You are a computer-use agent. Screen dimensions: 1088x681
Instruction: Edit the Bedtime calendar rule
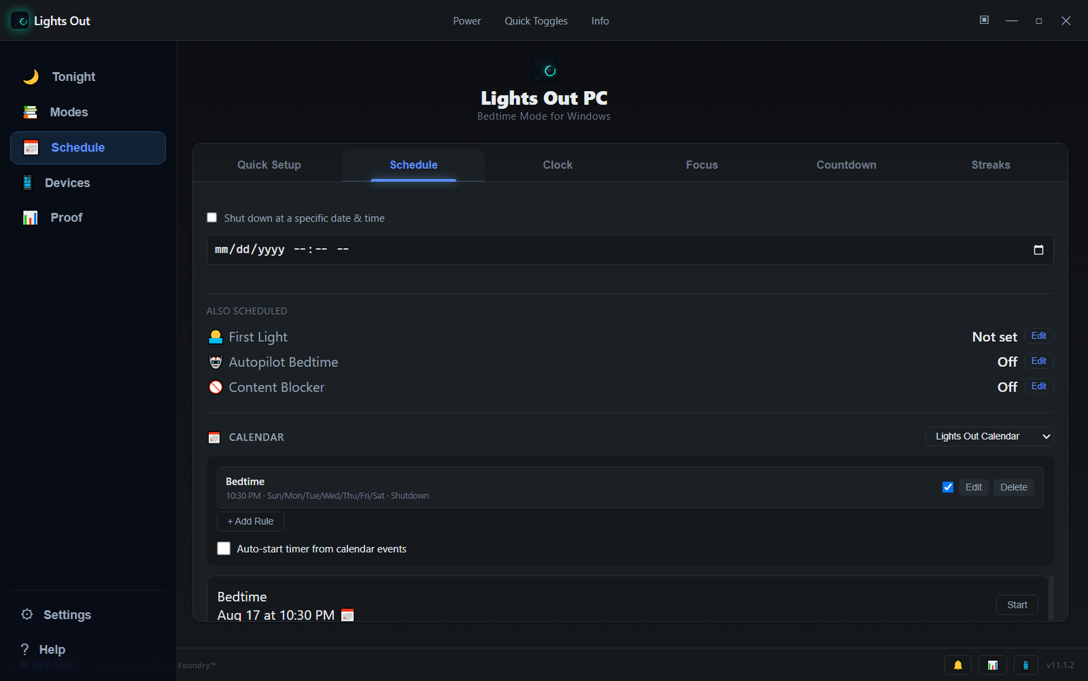pos(974,487)
